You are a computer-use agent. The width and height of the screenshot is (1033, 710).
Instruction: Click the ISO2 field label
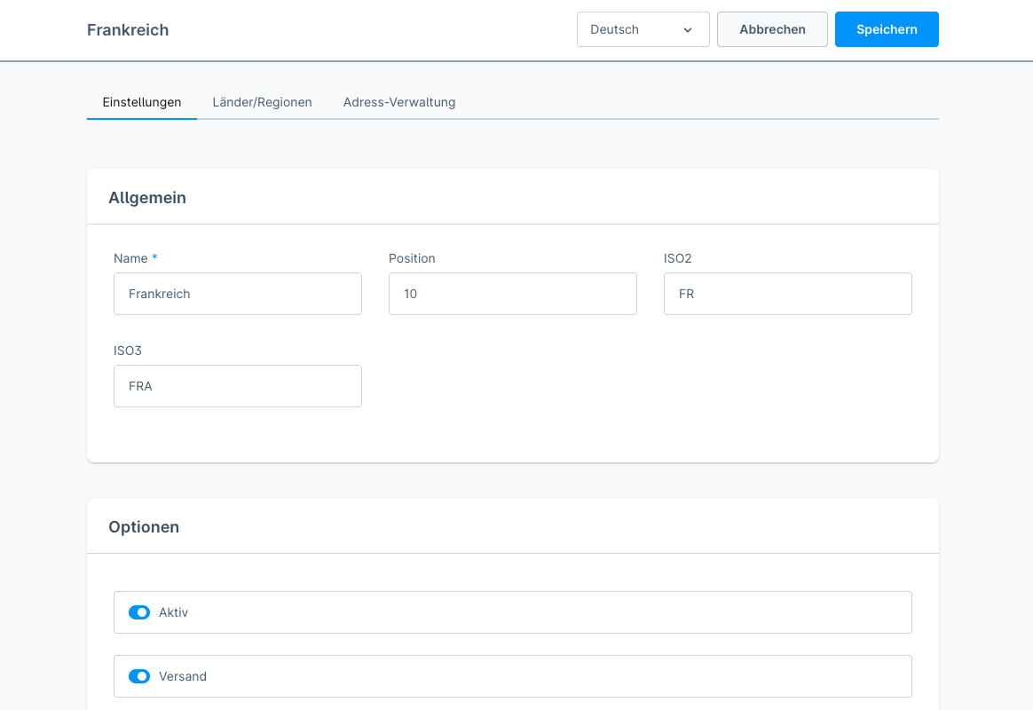point(677,258)
